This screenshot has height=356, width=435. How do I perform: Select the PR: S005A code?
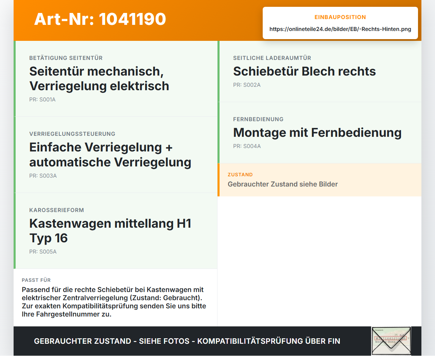tap(43, 252)
